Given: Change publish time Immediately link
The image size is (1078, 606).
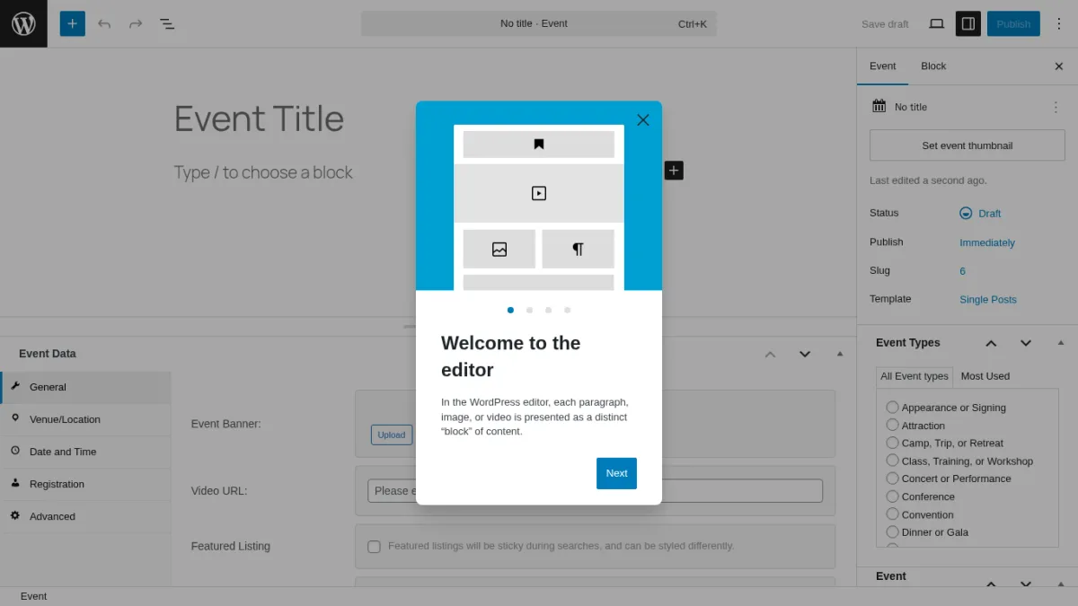Looking at the screenshot, I should 987,242.
